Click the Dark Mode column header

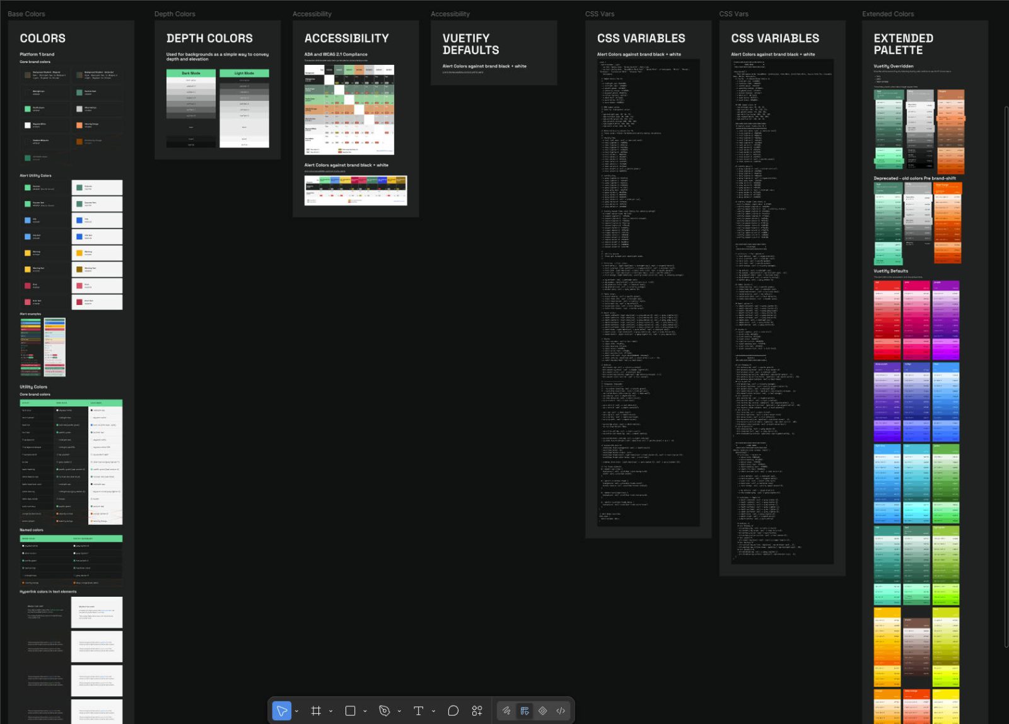[x=191, y=73]
